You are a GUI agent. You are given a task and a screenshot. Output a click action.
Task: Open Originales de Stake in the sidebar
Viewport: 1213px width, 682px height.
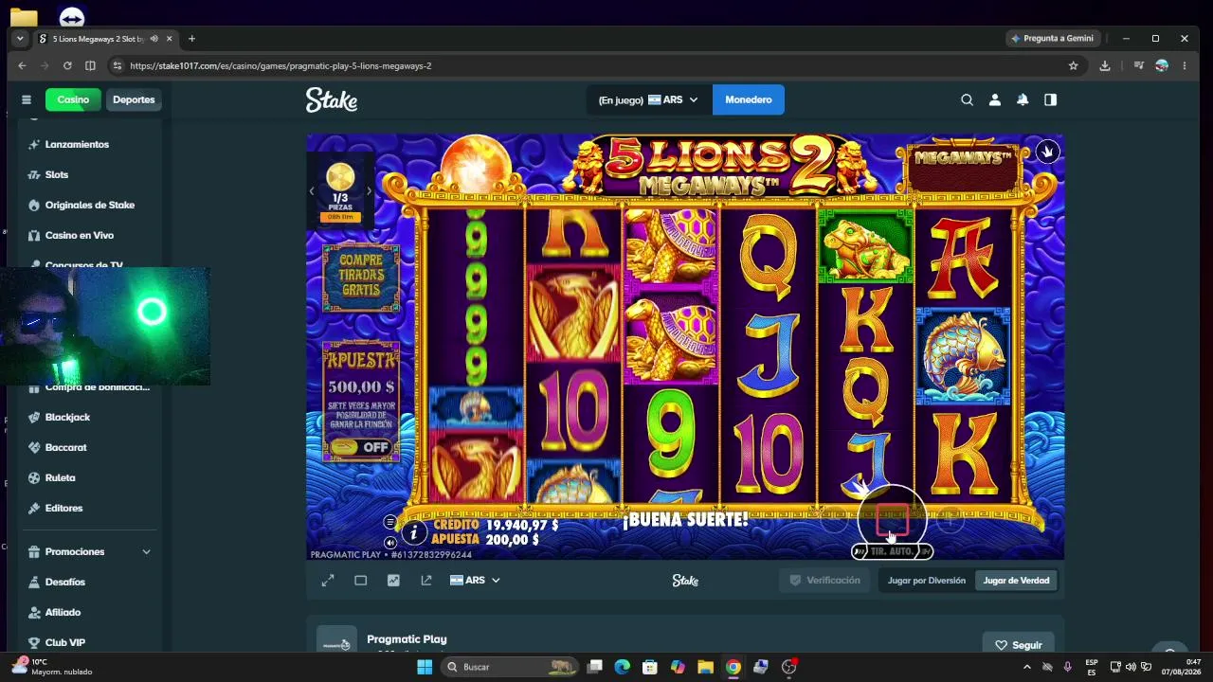pyautogui.click(x=90, y=205)
